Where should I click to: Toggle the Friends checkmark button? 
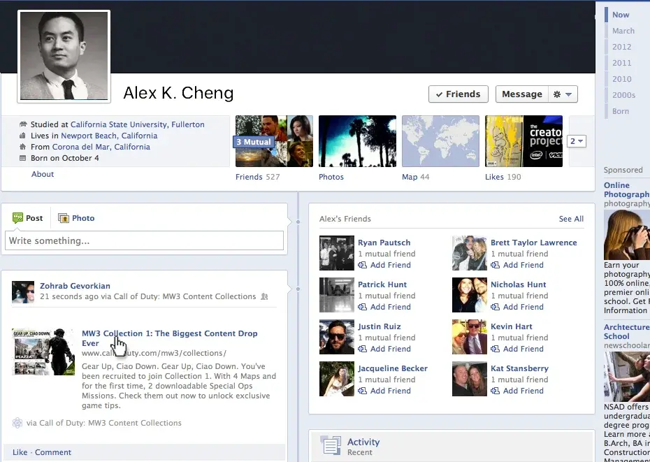[x=458, y=94]
